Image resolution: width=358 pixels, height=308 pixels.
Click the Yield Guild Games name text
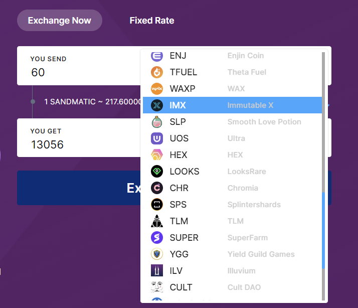(261, 254)
